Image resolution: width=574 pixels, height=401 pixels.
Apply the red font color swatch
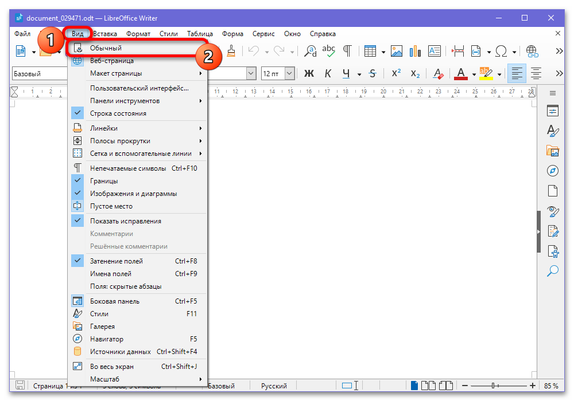[461, 74]
